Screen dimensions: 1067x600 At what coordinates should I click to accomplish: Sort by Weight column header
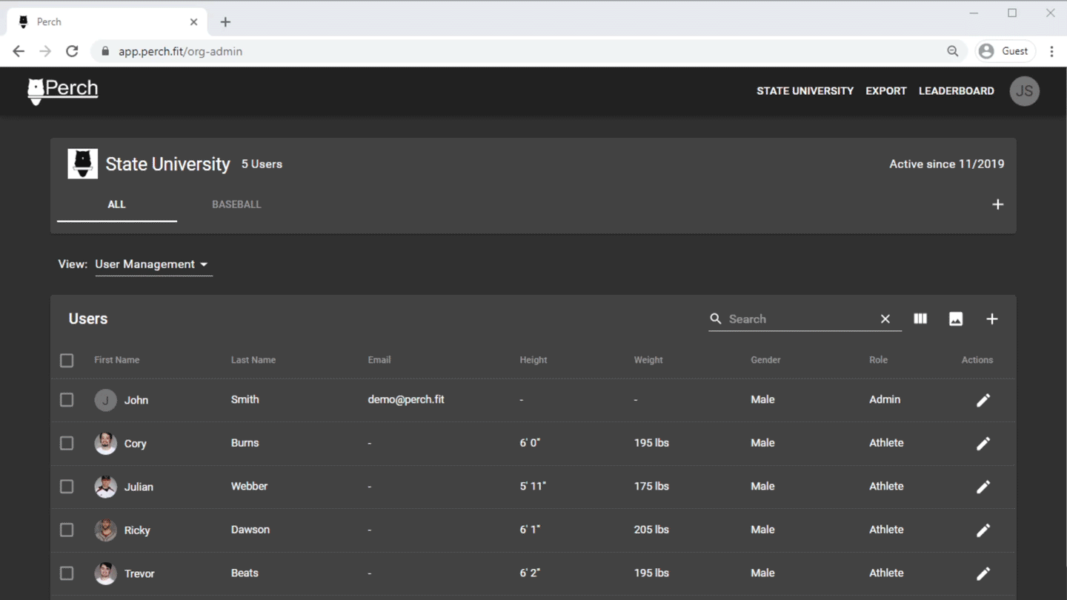648,360
